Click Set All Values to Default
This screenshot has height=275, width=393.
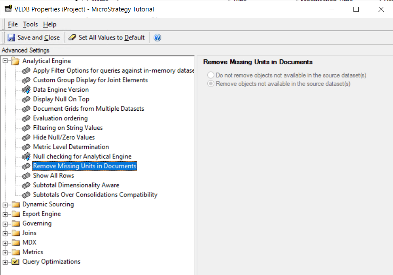[x=107, y=38]
